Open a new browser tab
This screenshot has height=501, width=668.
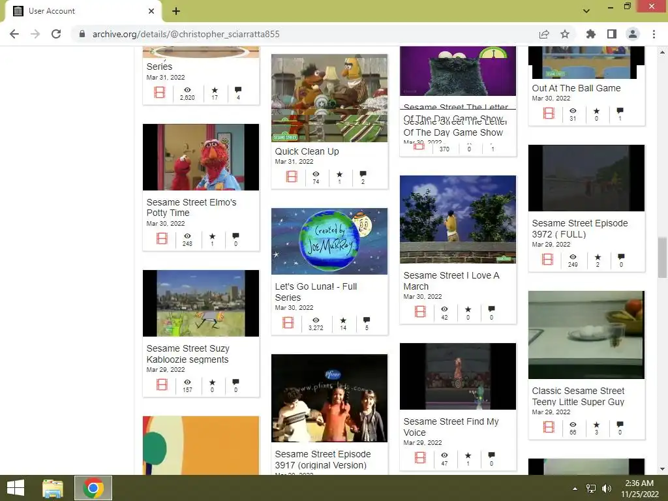[176, 11]
